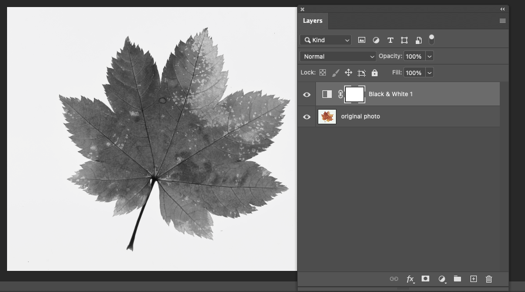This screenshot has width=525, height=292.
Task: Create new fill or adjustment layer icon
Action: pyautogui.click(x=442, y=279)
